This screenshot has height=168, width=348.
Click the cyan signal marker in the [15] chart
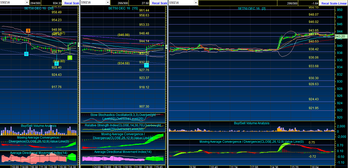click(x=146, y=65)
